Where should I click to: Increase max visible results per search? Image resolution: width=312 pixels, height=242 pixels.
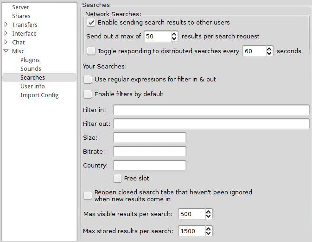point(208,212)
